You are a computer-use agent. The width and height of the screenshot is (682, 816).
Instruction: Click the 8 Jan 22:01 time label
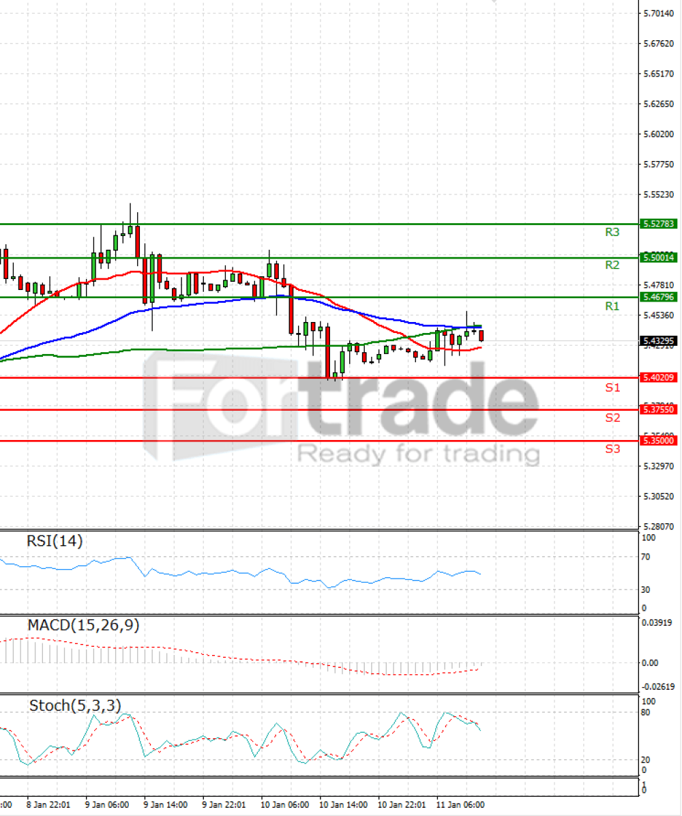[48, 804]
